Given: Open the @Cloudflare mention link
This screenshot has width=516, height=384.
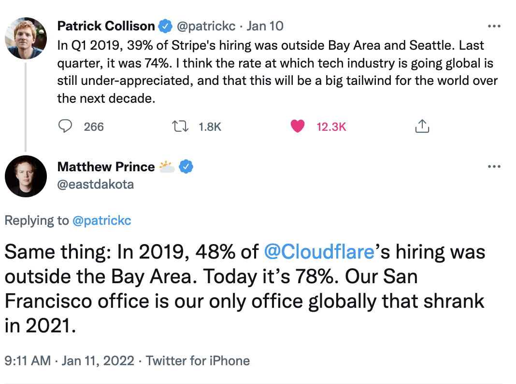Looking at the screenshot, I should point(319,252).
